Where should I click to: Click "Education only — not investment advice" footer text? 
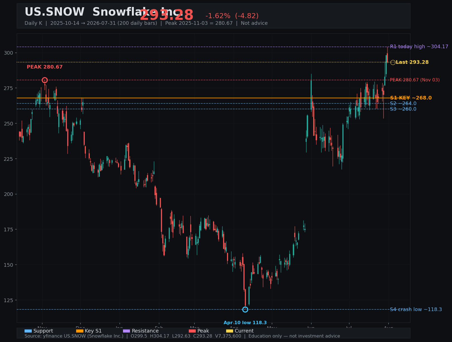[x=294, y=336]
